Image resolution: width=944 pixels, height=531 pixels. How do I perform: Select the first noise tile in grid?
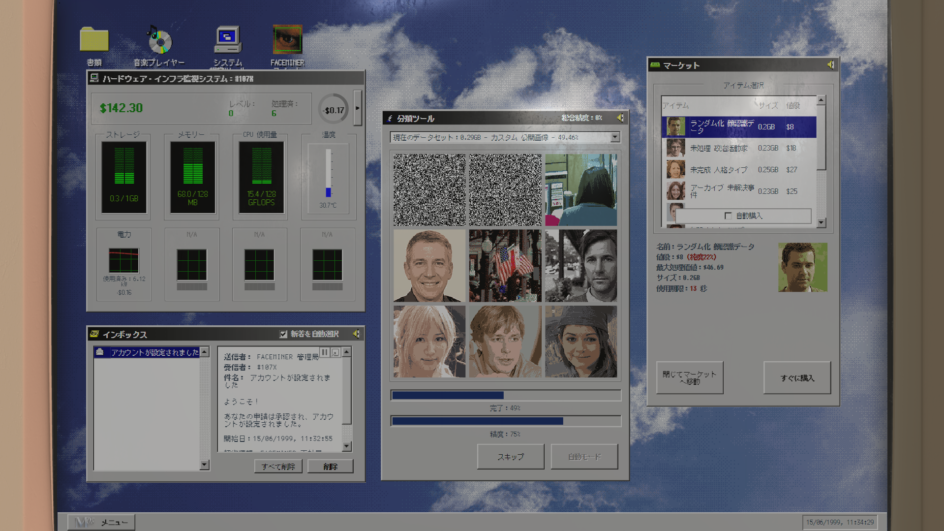click(429, 190)
